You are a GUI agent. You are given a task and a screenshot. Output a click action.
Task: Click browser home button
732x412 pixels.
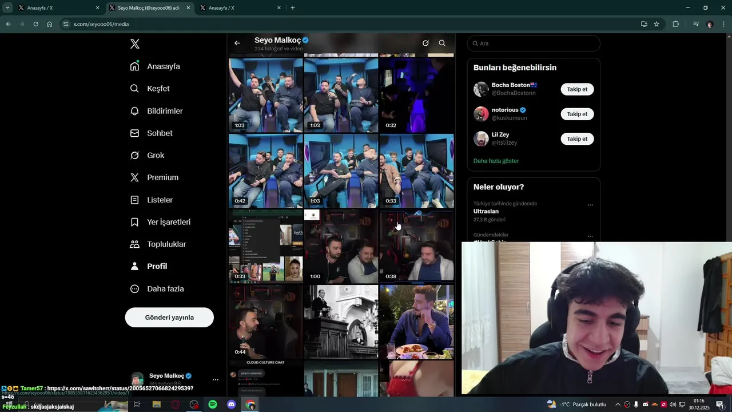click(x=50, y=24)
